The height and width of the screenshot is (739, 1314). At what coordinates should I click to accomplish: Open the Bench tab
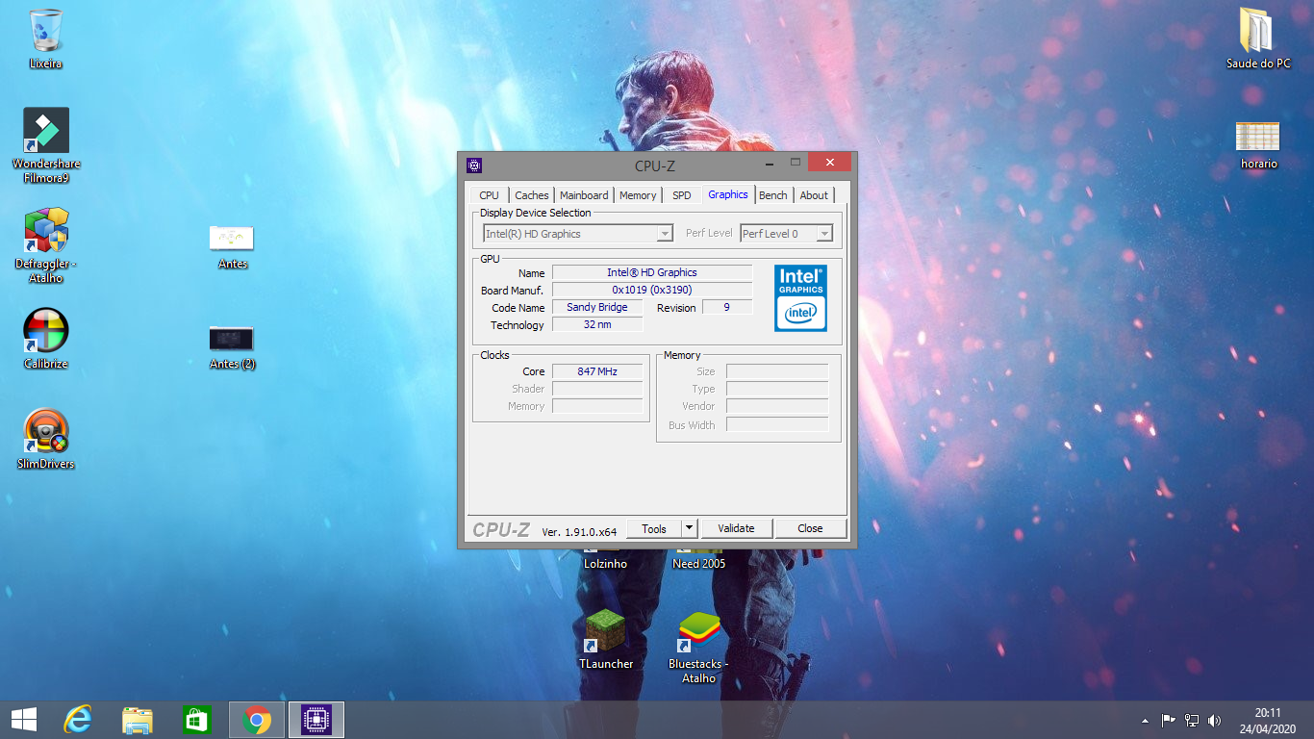pos(773,195)
